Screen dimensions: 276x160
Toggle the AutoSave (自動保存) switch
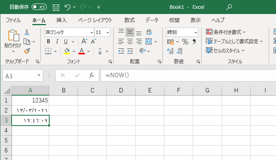coord(39,7)
